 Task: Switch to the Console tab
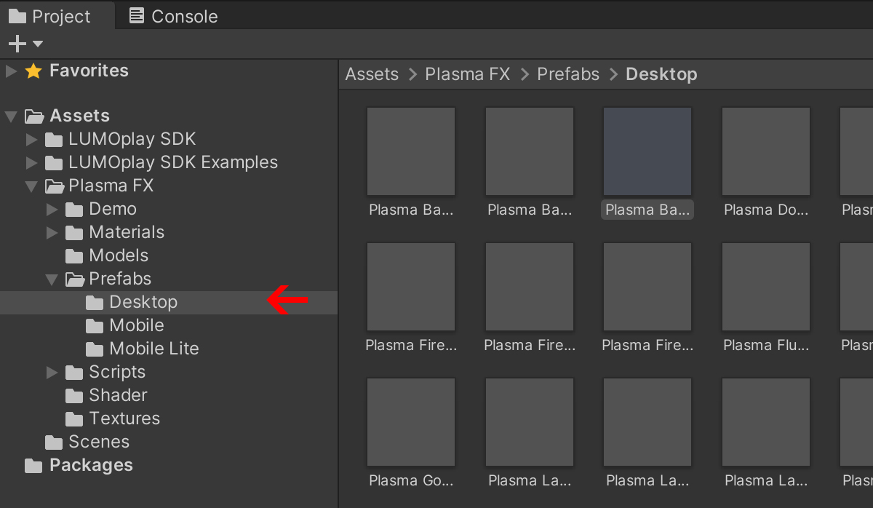(173, 16)
